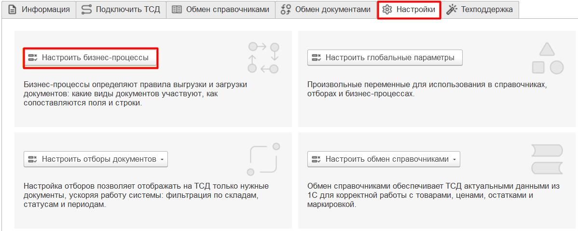Select the Настройки tab
Image resolution: width=578 pixels, height=231 pixels.
409,10
